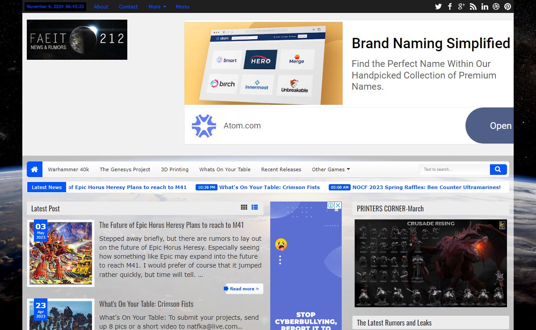536x330 pixels.
Task: Click the 05:00 AM ticker time badge
Action: click(x=339, y=187)
